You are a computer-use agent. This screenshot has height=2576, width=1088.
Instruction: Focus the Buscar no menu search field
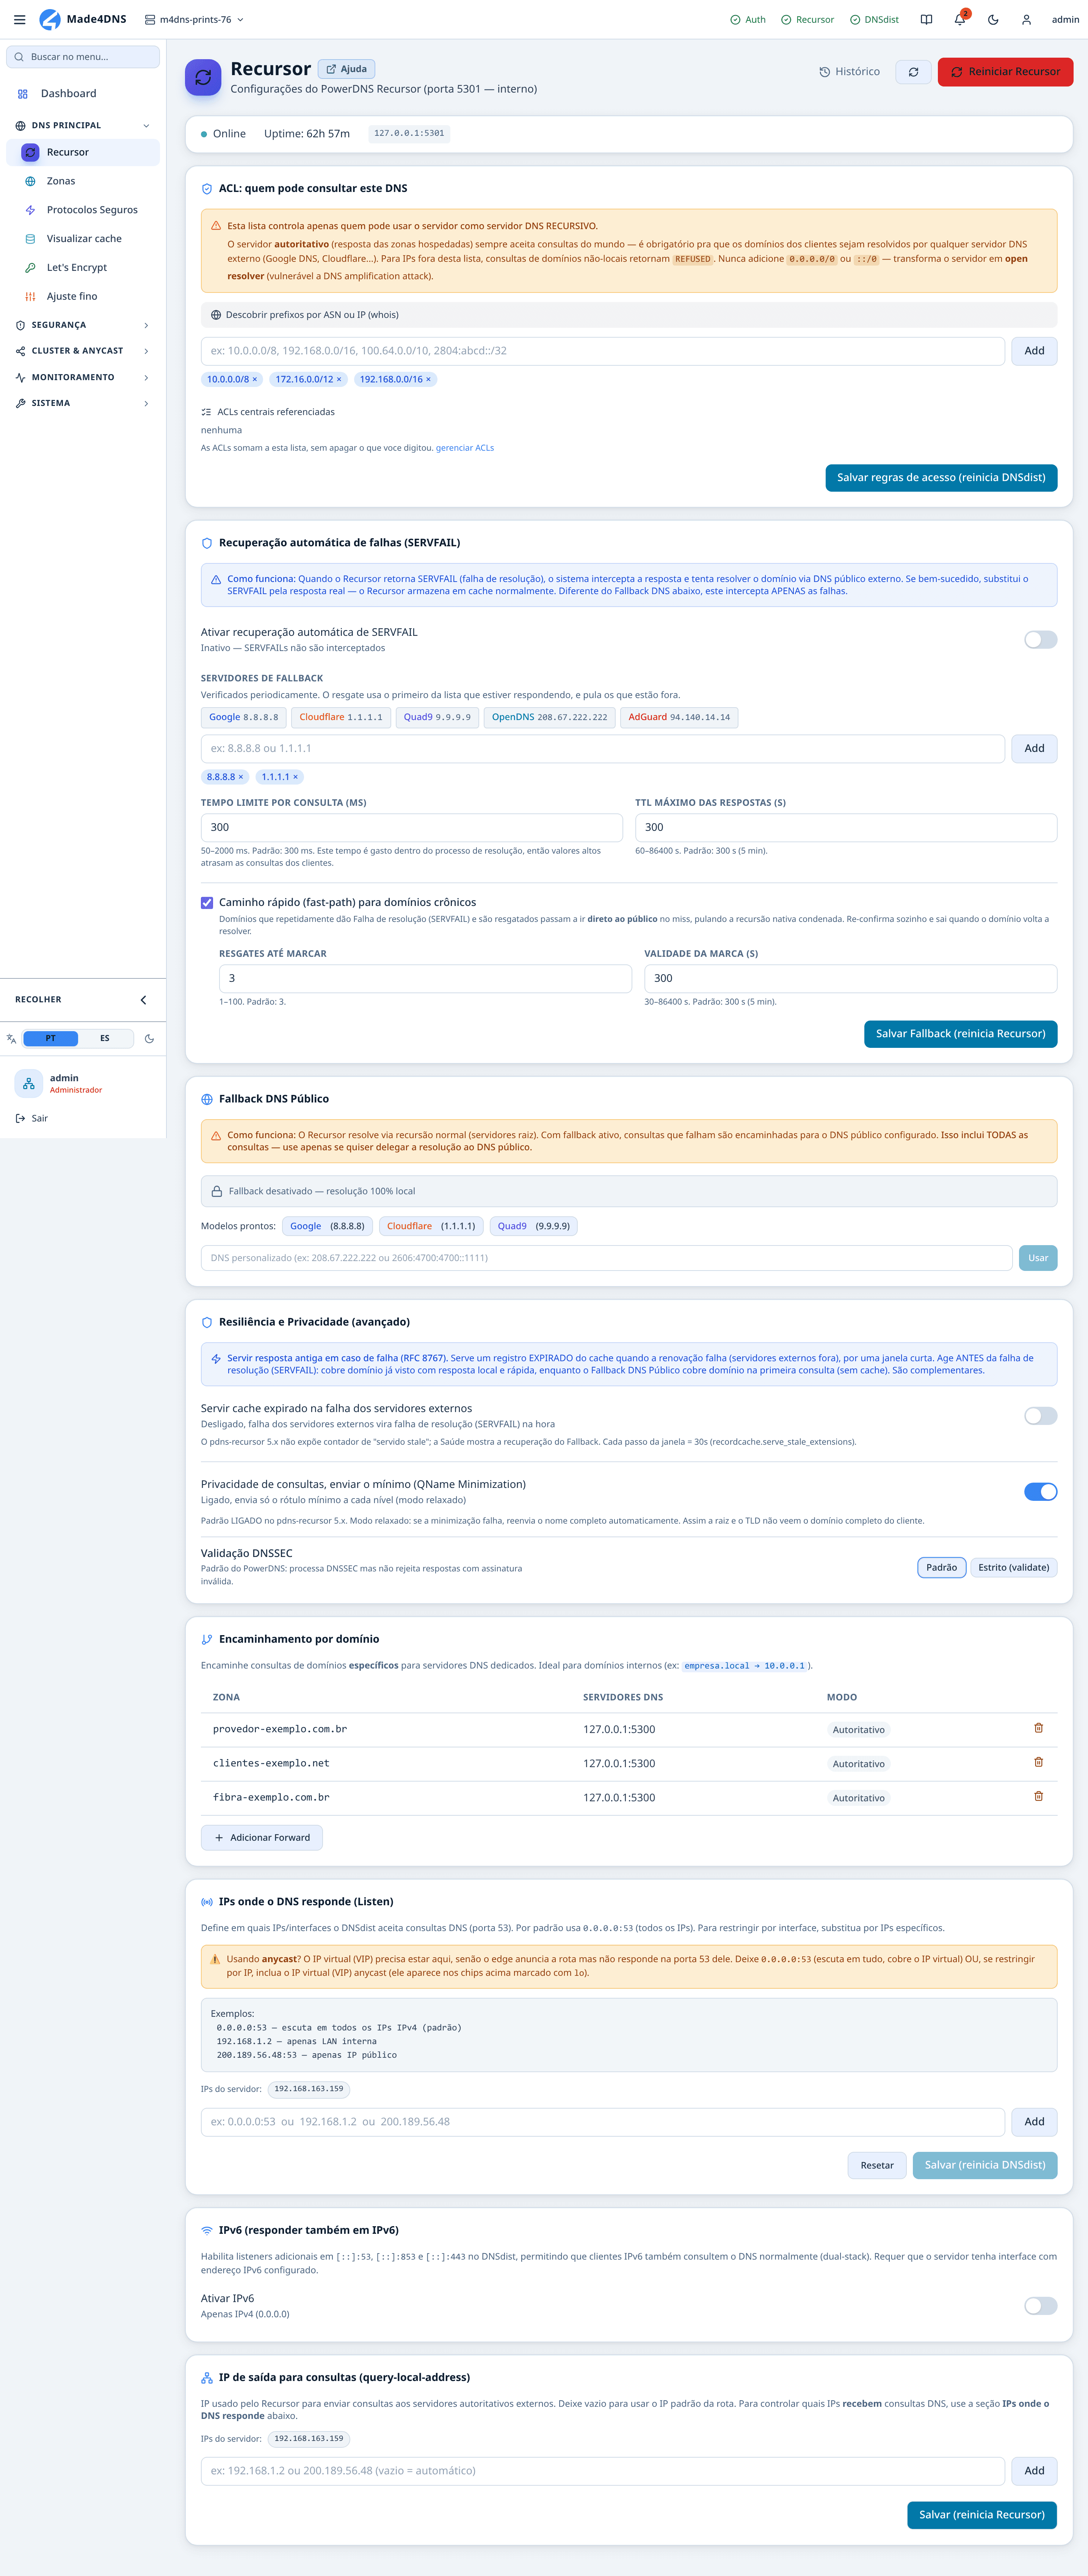coord(83,57)
